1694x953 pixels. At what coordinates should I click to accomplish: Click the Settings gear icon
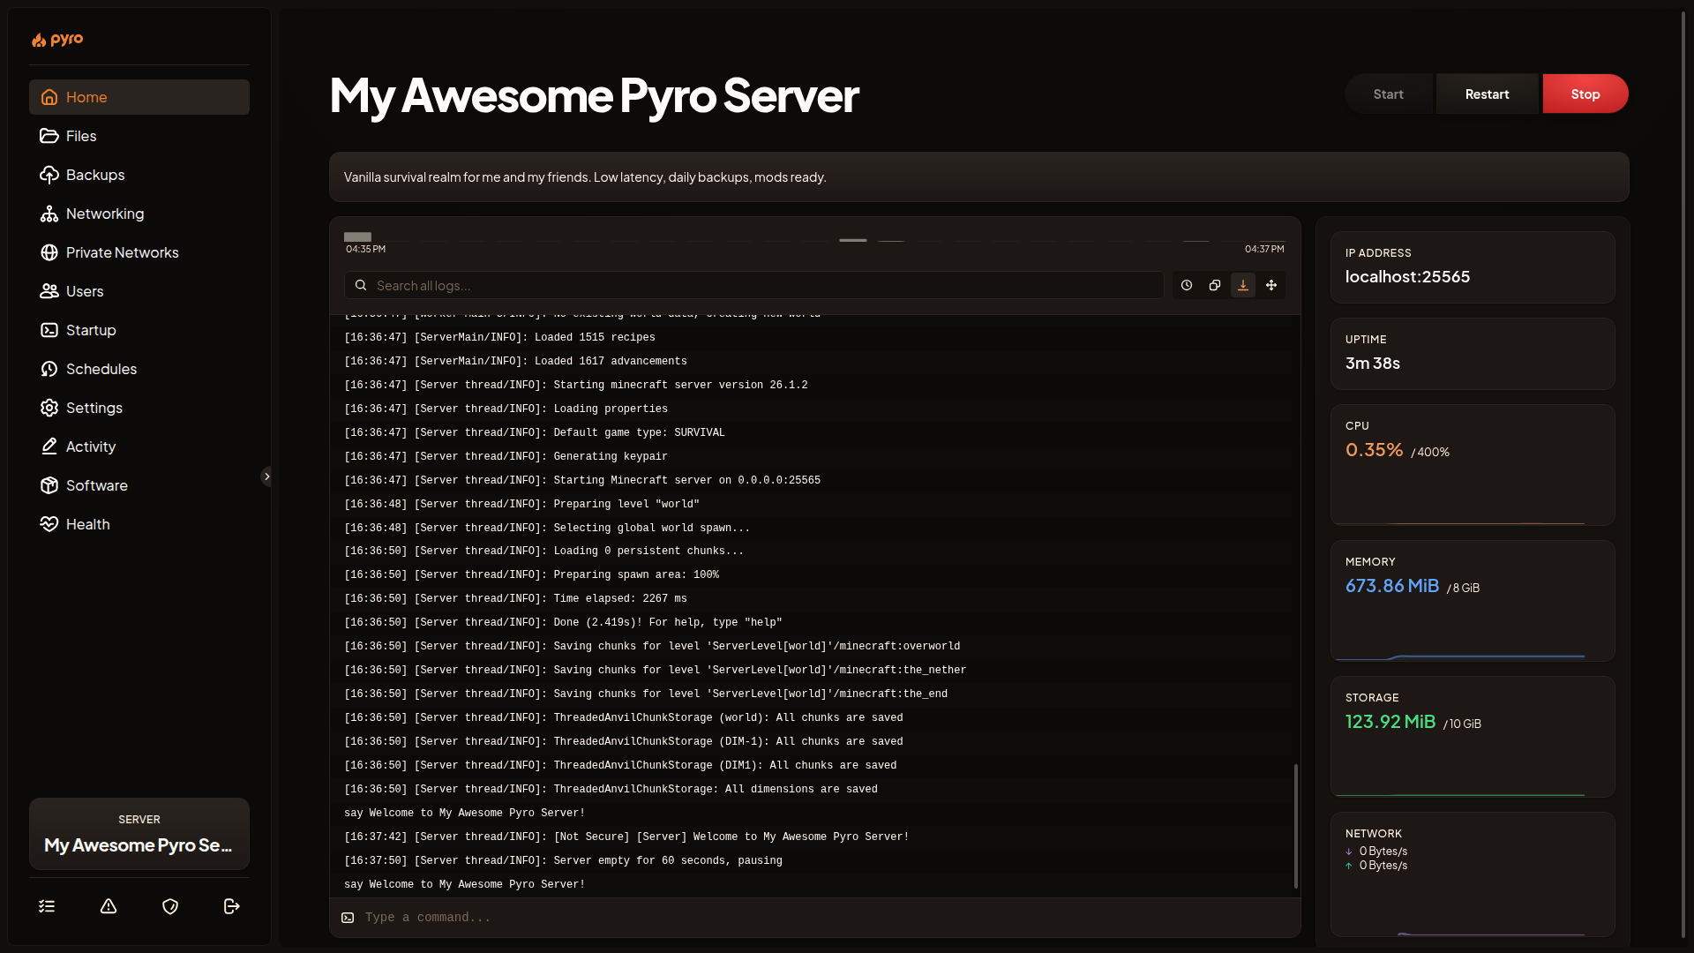click(x=49, y=408)
